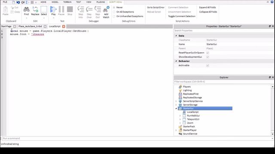Click the Step Over debugger icon
The image size is (275, 154).
(89, 9)
